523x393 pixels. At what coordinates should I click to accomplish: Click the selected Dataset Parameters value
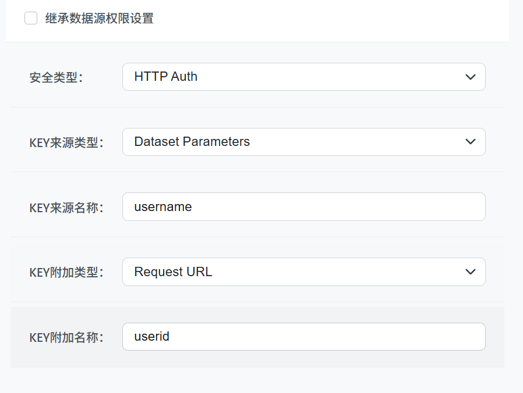click(192, 142)
